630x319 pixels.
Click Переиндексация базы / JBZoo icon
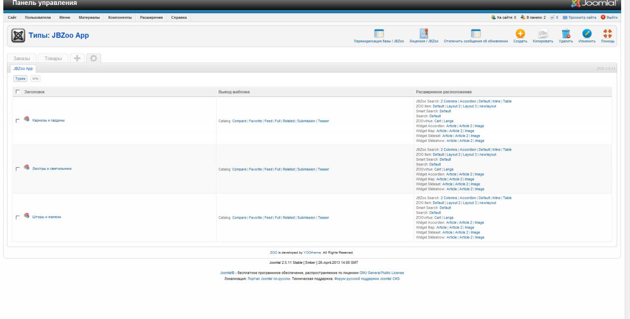(x=378, y=33)
